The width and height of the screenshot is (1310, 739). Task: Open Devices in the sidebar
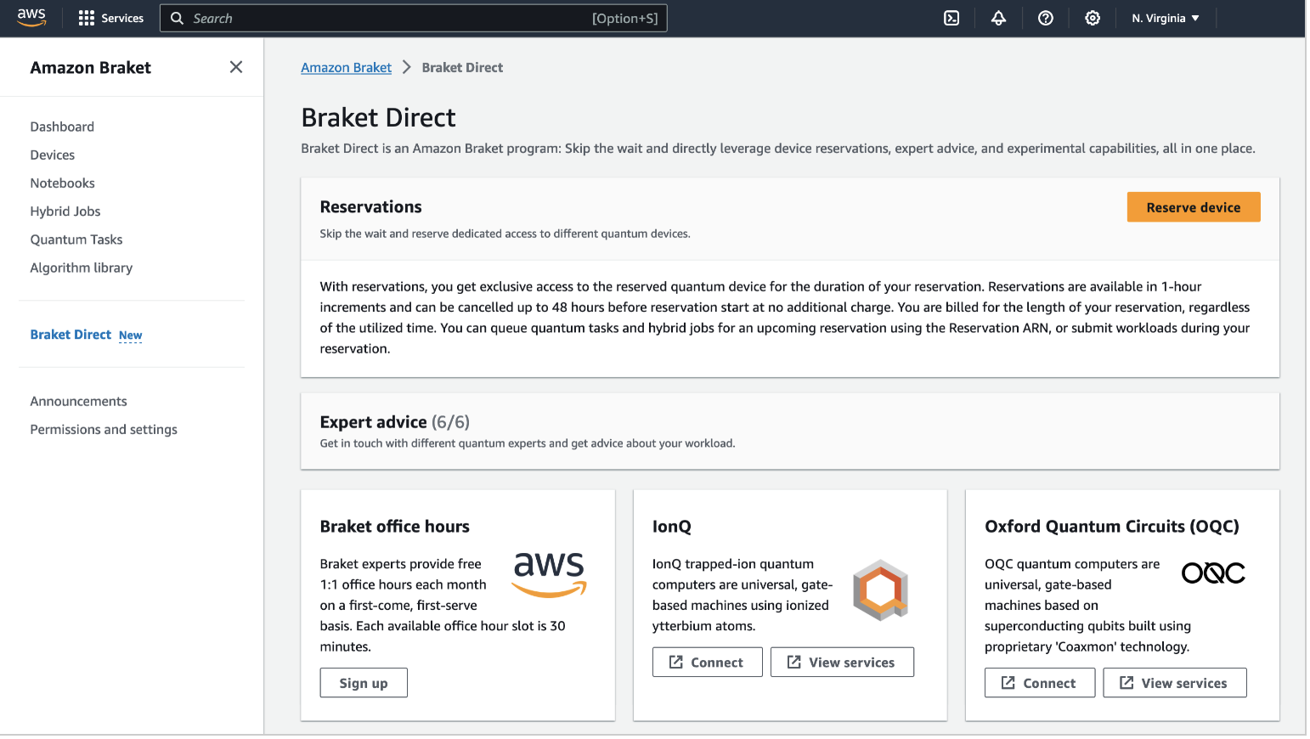click(53, 155)
